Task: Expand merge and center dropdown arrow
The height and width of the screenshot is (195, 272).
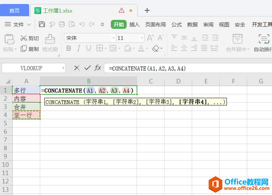Action: pos(248,49)
